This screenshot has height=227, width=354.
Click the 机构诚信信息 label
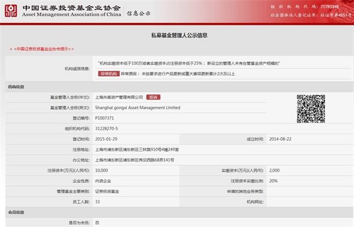pyautogui.click(x=77, y=68)
